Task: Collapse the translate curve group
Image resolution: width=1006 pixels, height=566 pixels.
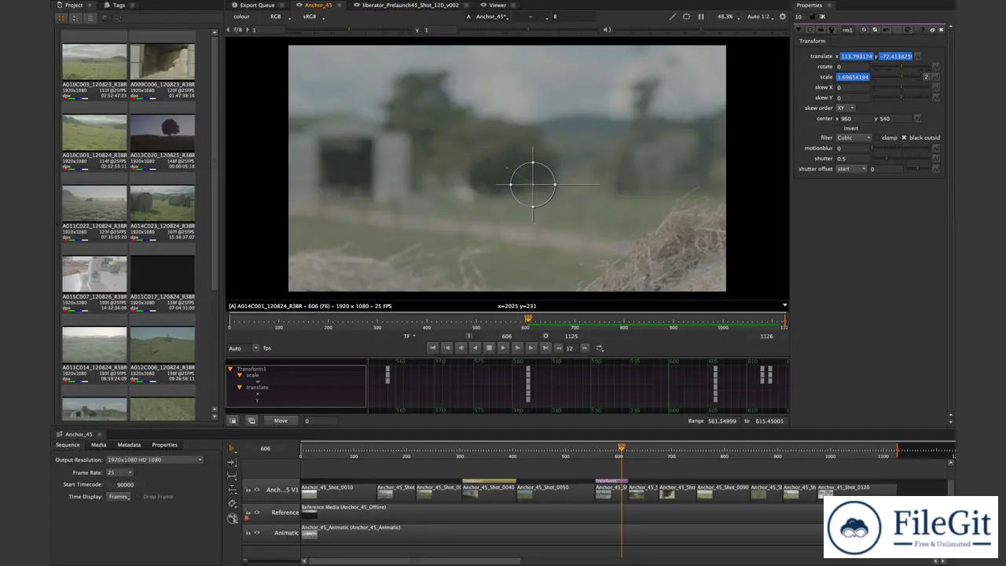Action: click(x=240, y=388)
